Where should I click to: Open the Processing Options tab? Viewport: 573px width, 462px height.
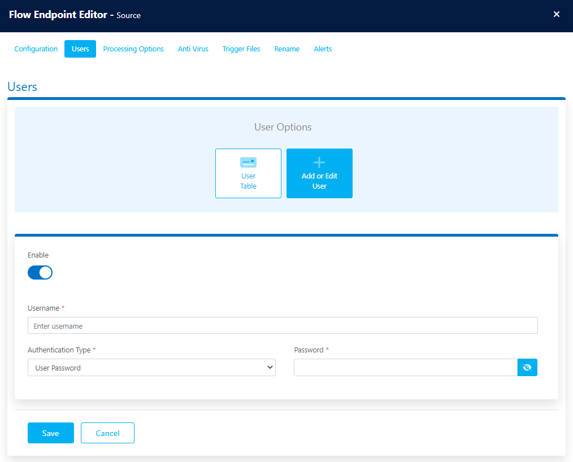(133, 49)
